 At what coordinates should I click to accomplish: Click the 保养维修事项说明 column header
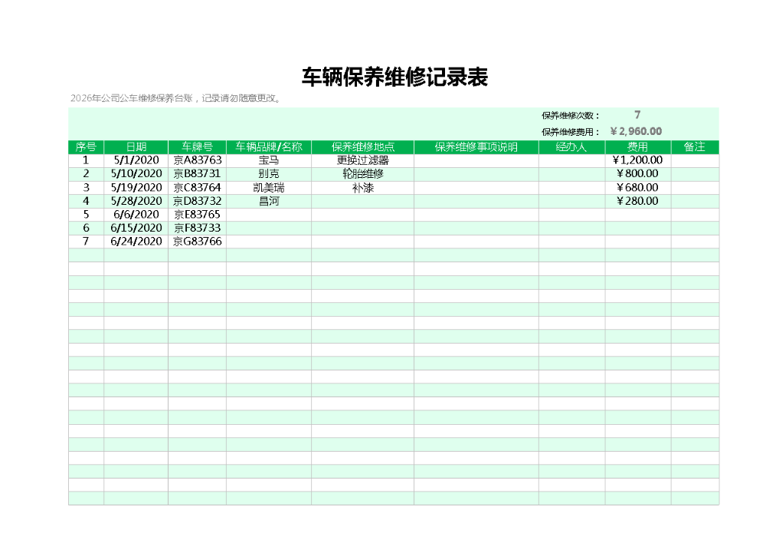476,147
